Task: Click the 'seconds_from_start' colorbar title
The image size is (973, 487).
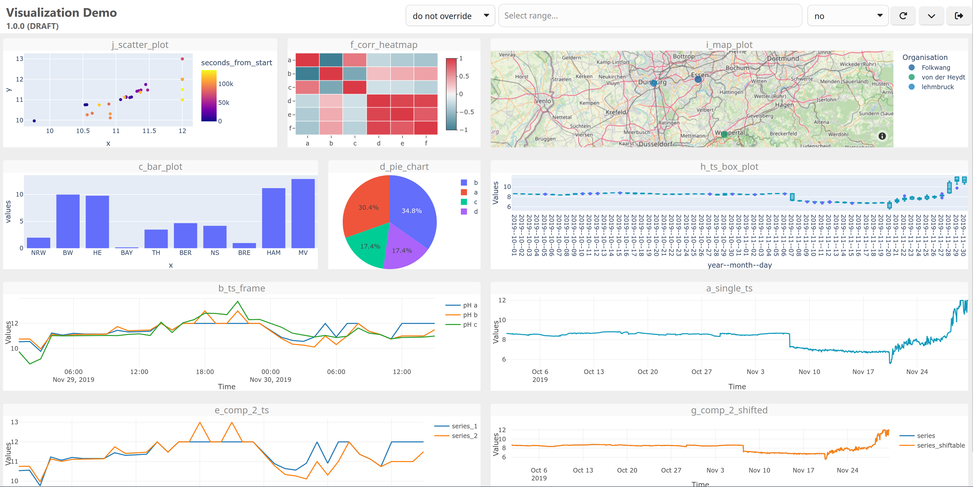Action: [236, 63]
